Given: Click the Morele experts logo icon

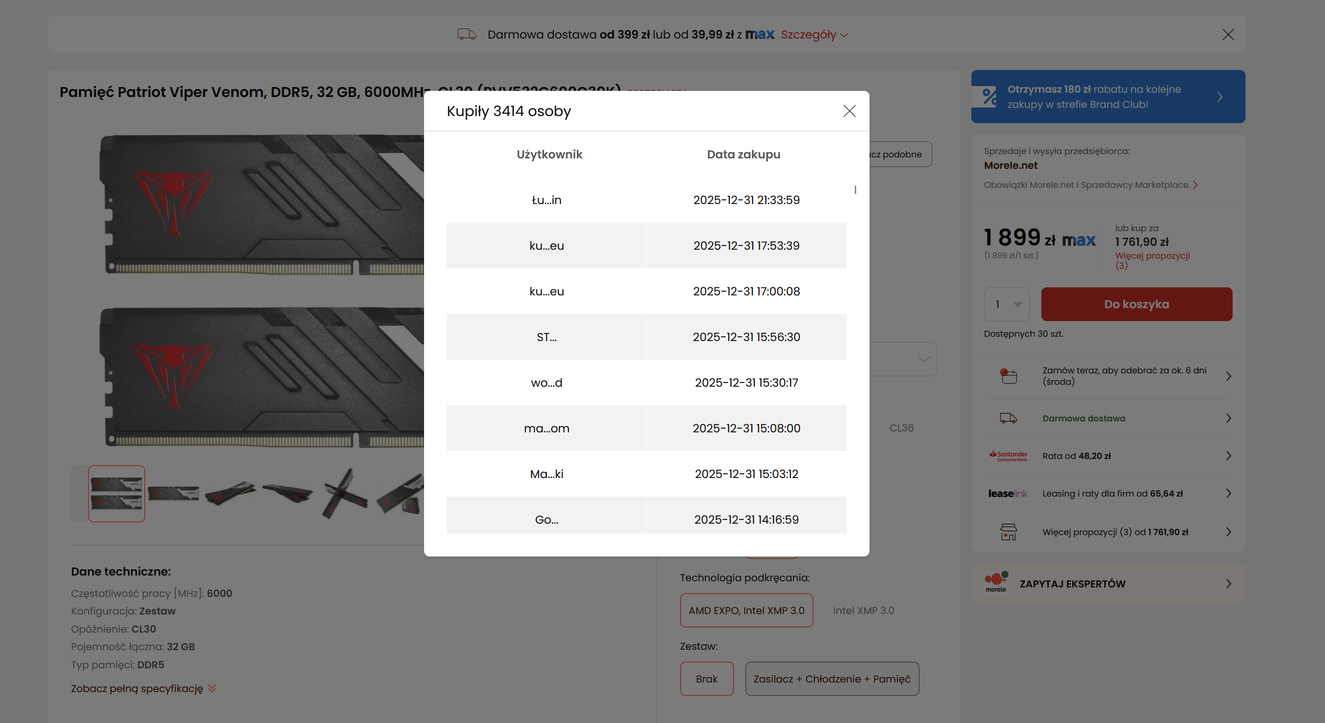Looking at the screenshot, I should coord(996,583).
